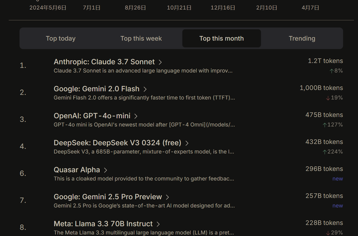The width and height of the screenshot is (358, 236).
Task: Click the 296B tokens value
Action: point(324,169)
